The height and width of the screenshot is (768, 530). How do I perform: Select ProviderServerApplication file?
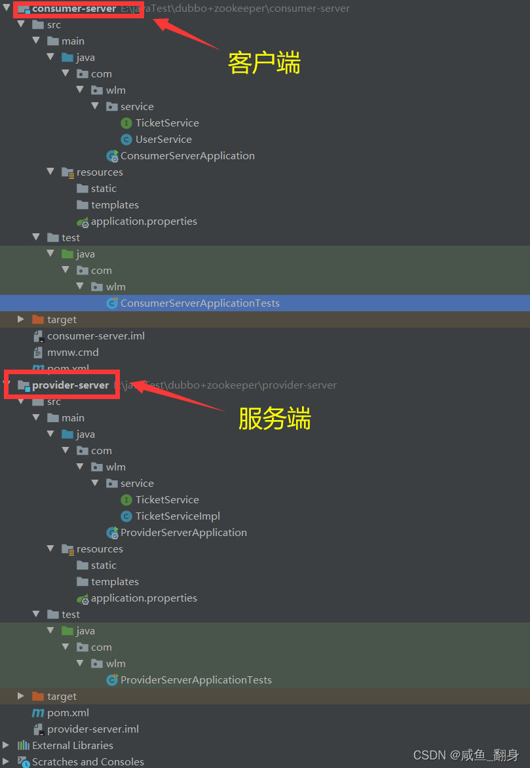click(183, 532)
